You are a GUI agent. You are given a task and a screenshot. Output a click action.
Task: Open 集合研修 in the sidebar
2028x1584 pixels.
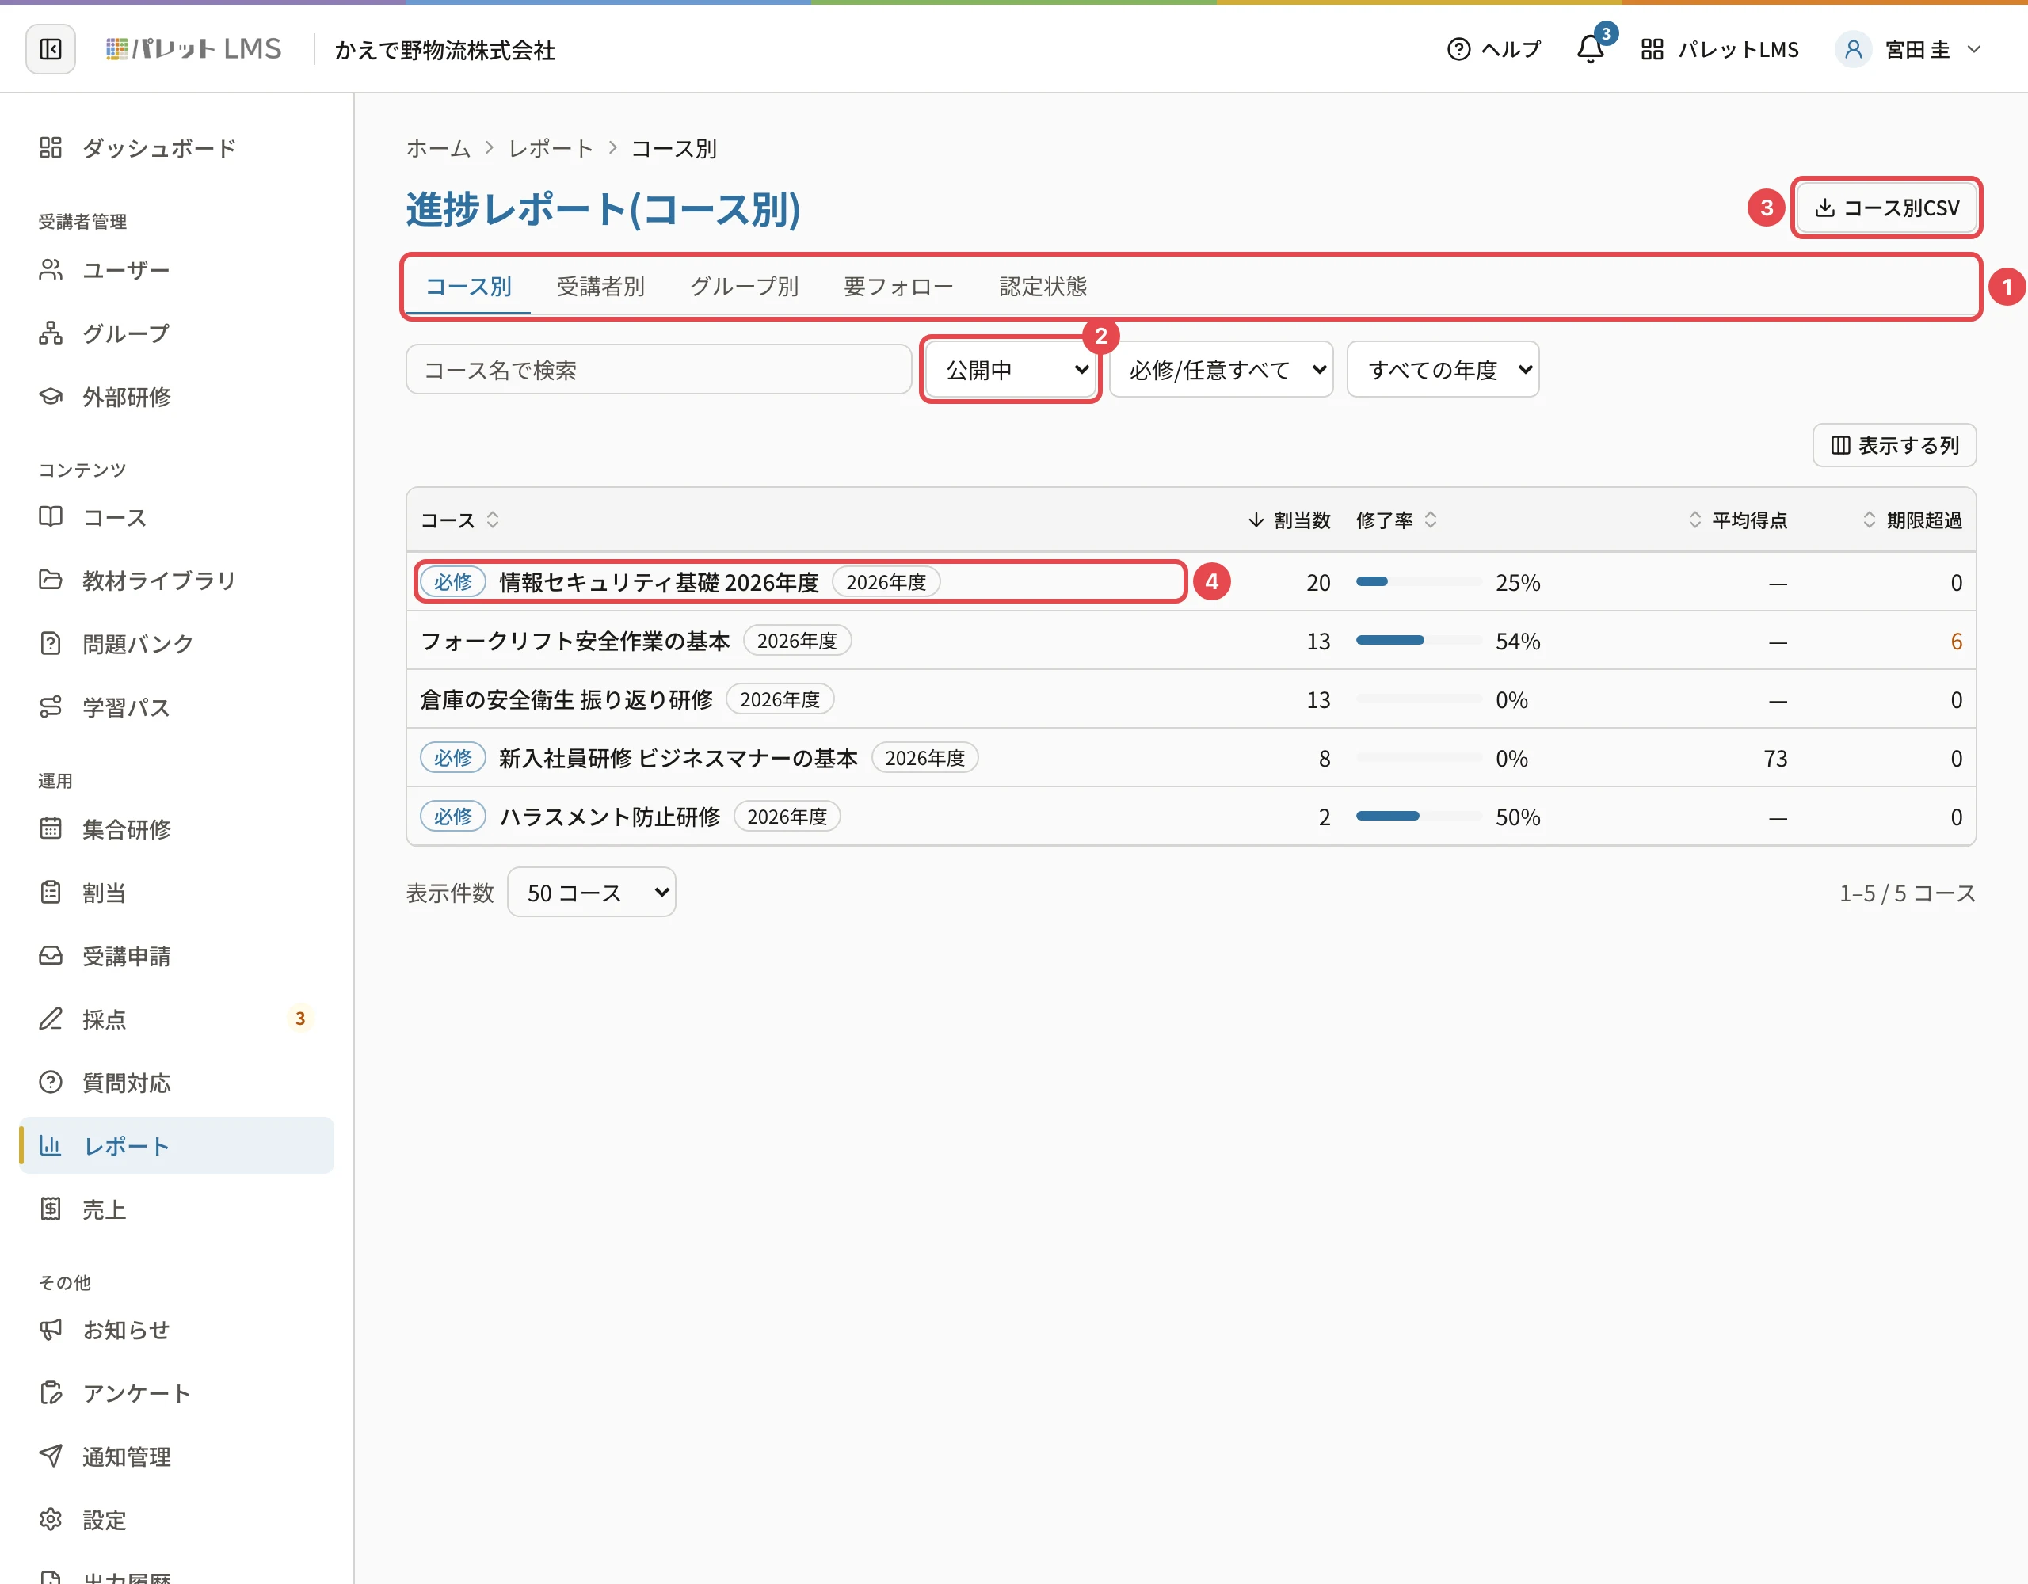[x=177, y=829]
